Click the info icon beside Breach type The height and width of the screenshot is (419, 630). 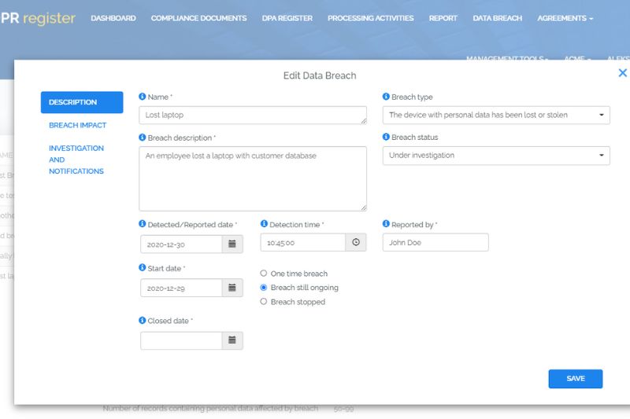click(386, 97)
